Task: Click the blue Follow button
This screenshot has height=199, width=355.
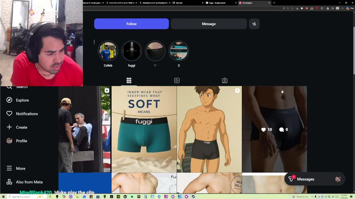Action: (131, 24)
